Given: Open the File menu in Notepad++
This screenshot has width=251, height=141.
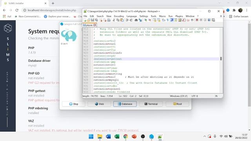Looking at the screenshot, I should point(85,16).
